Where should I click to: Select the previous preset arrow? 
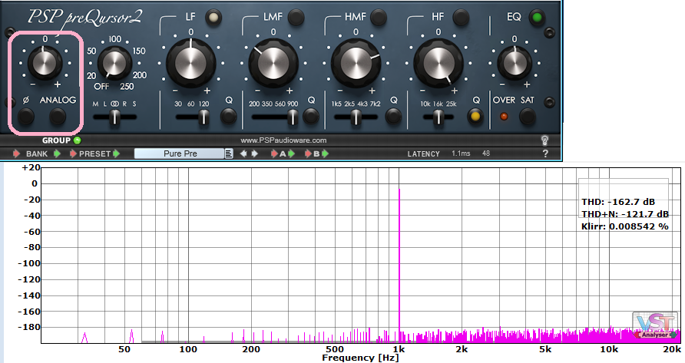pyautogui.click(x=243, y=153)
